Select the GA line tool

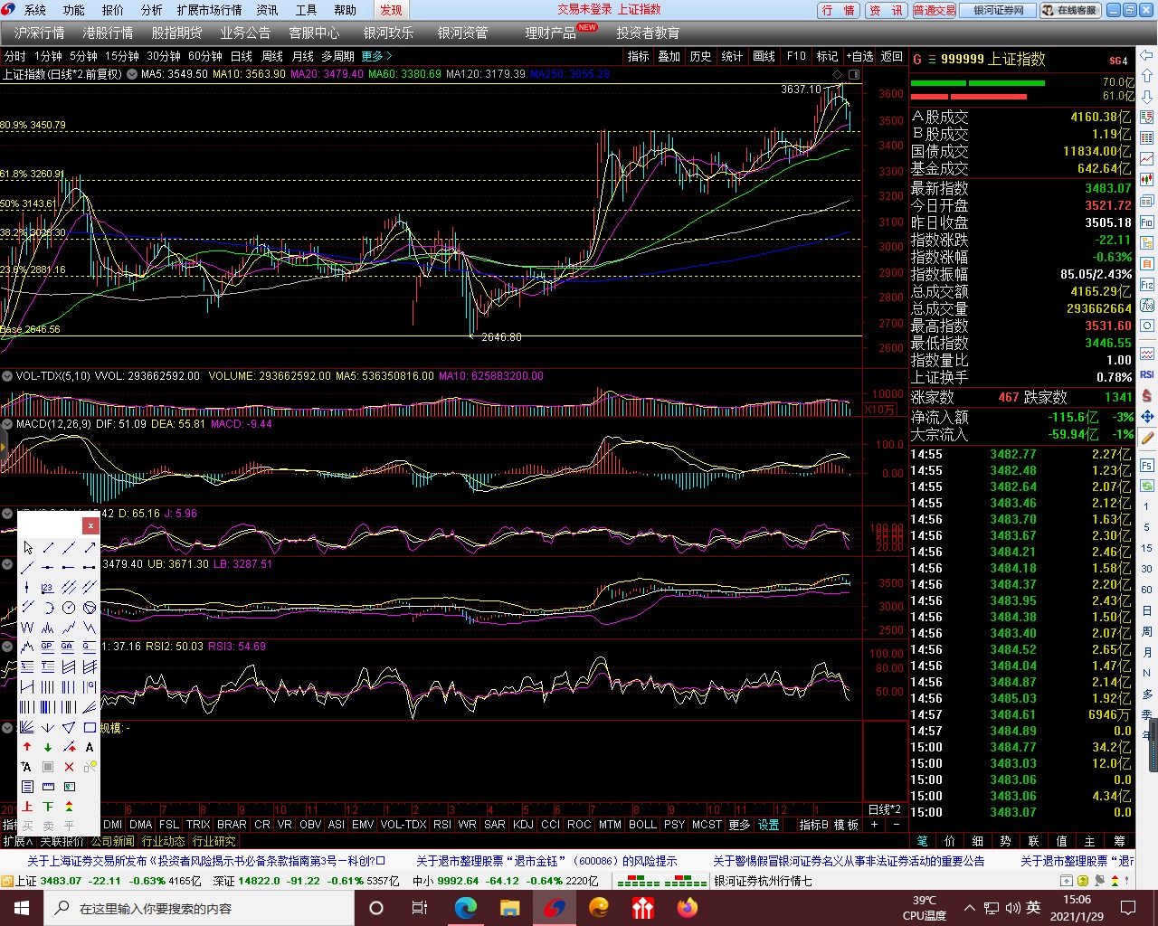(x=69, y=647)
